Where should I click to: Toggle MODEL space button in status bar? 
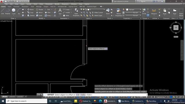coord(62,97)
